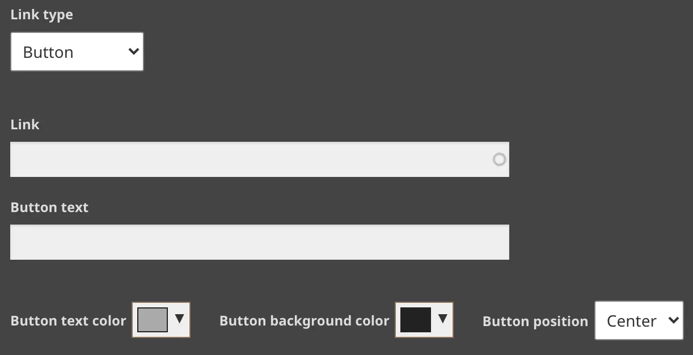Click the 'Link type' label
The width and height of the screenshot is (693, 355).
(x=42, y=15)
